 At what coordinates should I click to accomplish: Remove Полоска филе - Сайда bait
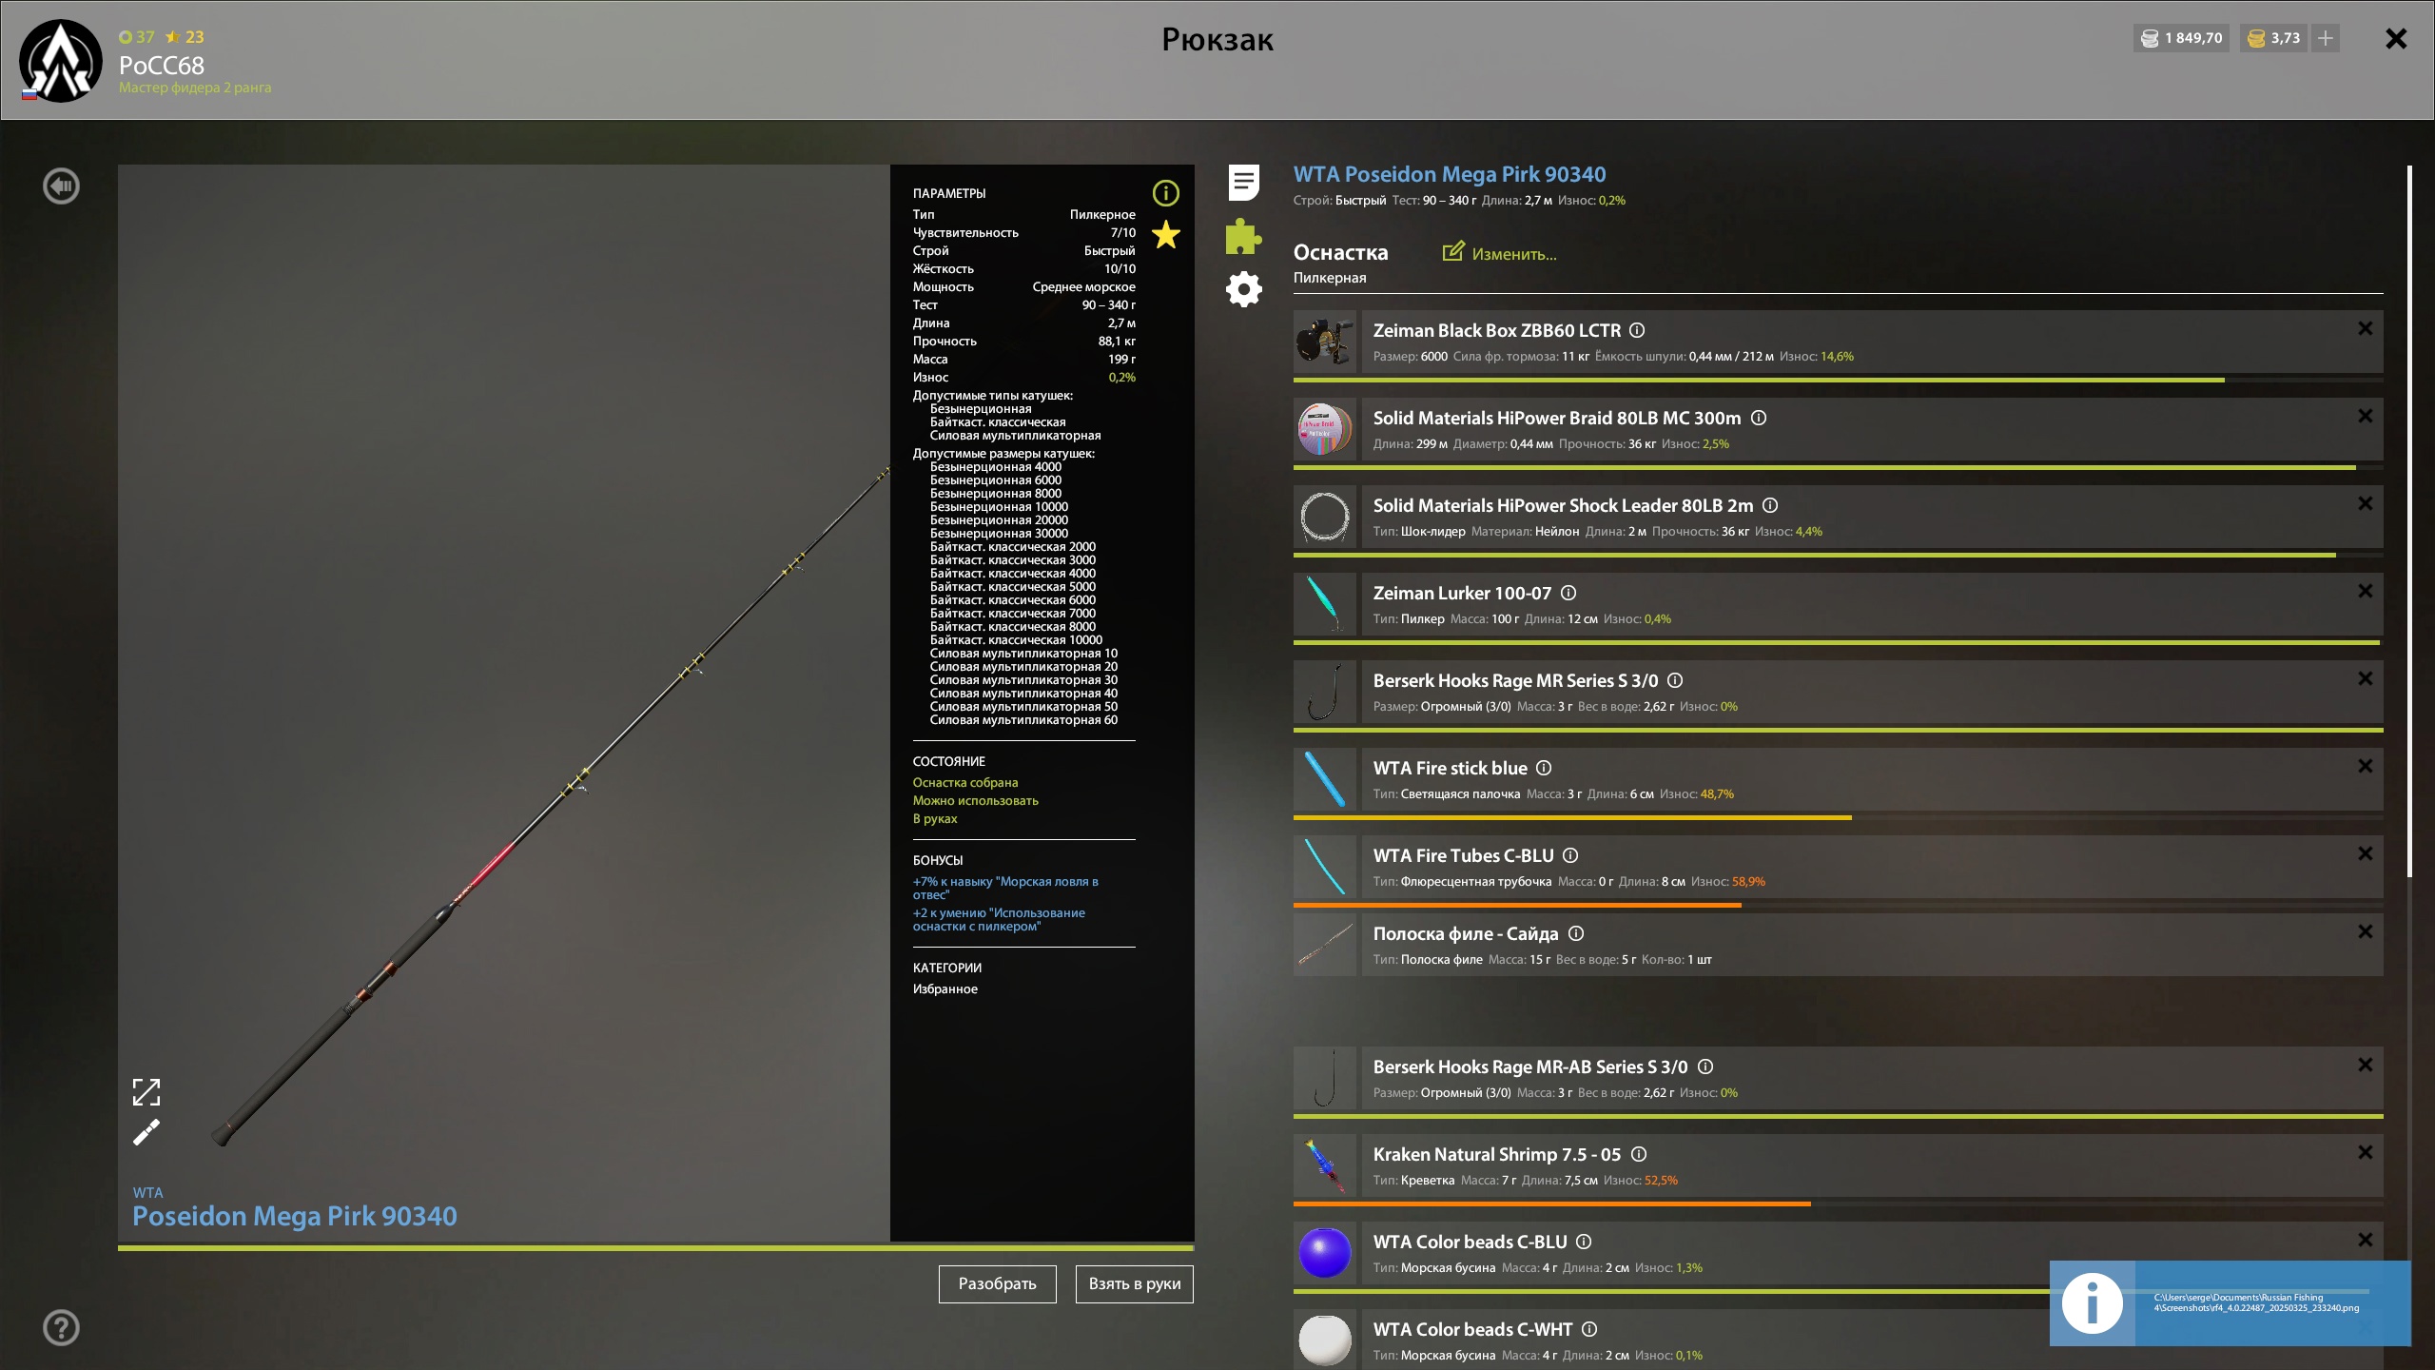click(2366, 931)
